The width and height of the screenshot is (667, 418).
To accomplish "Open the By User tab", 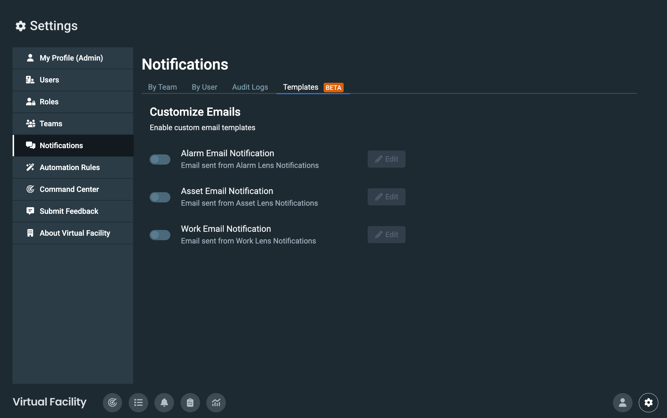I will pyautogui.click(x=204, y=87).
